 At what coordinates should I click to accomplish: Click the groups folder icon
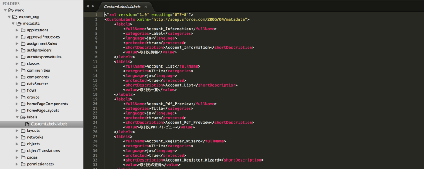click(23, 97)
